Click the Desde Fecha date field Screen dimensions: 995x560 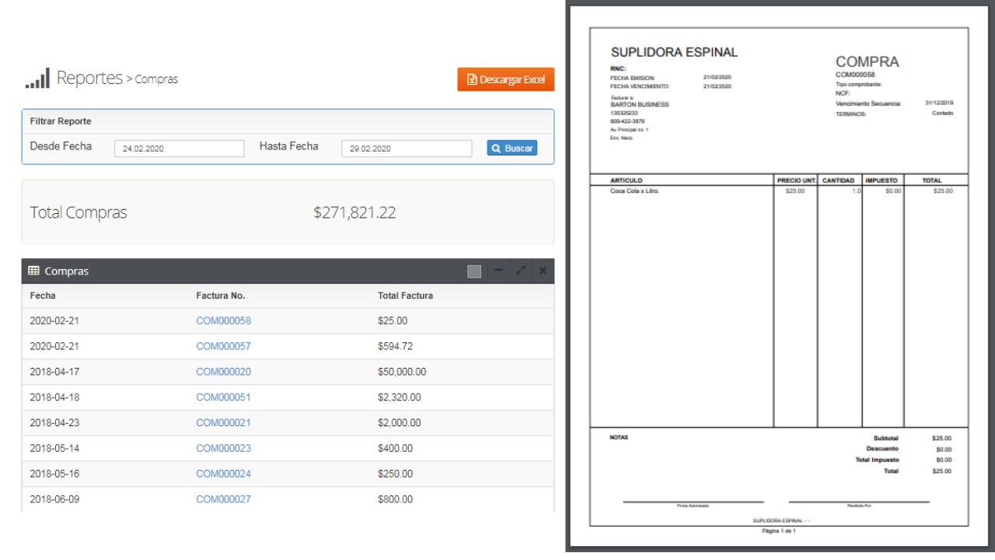pos(179,149)
